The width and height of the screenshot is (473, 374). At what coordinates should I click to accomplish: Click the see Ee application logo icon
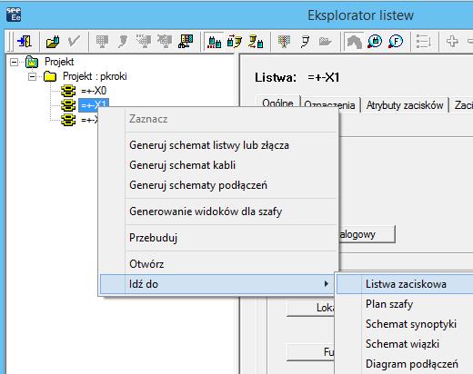14,15
